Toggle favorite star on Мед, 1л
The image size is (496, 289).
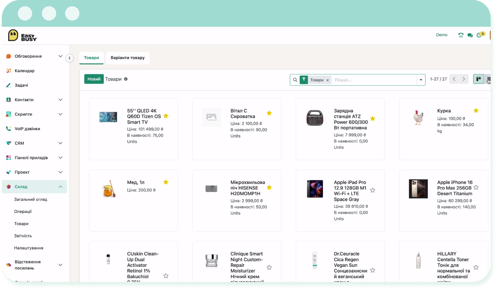point(166,182)
